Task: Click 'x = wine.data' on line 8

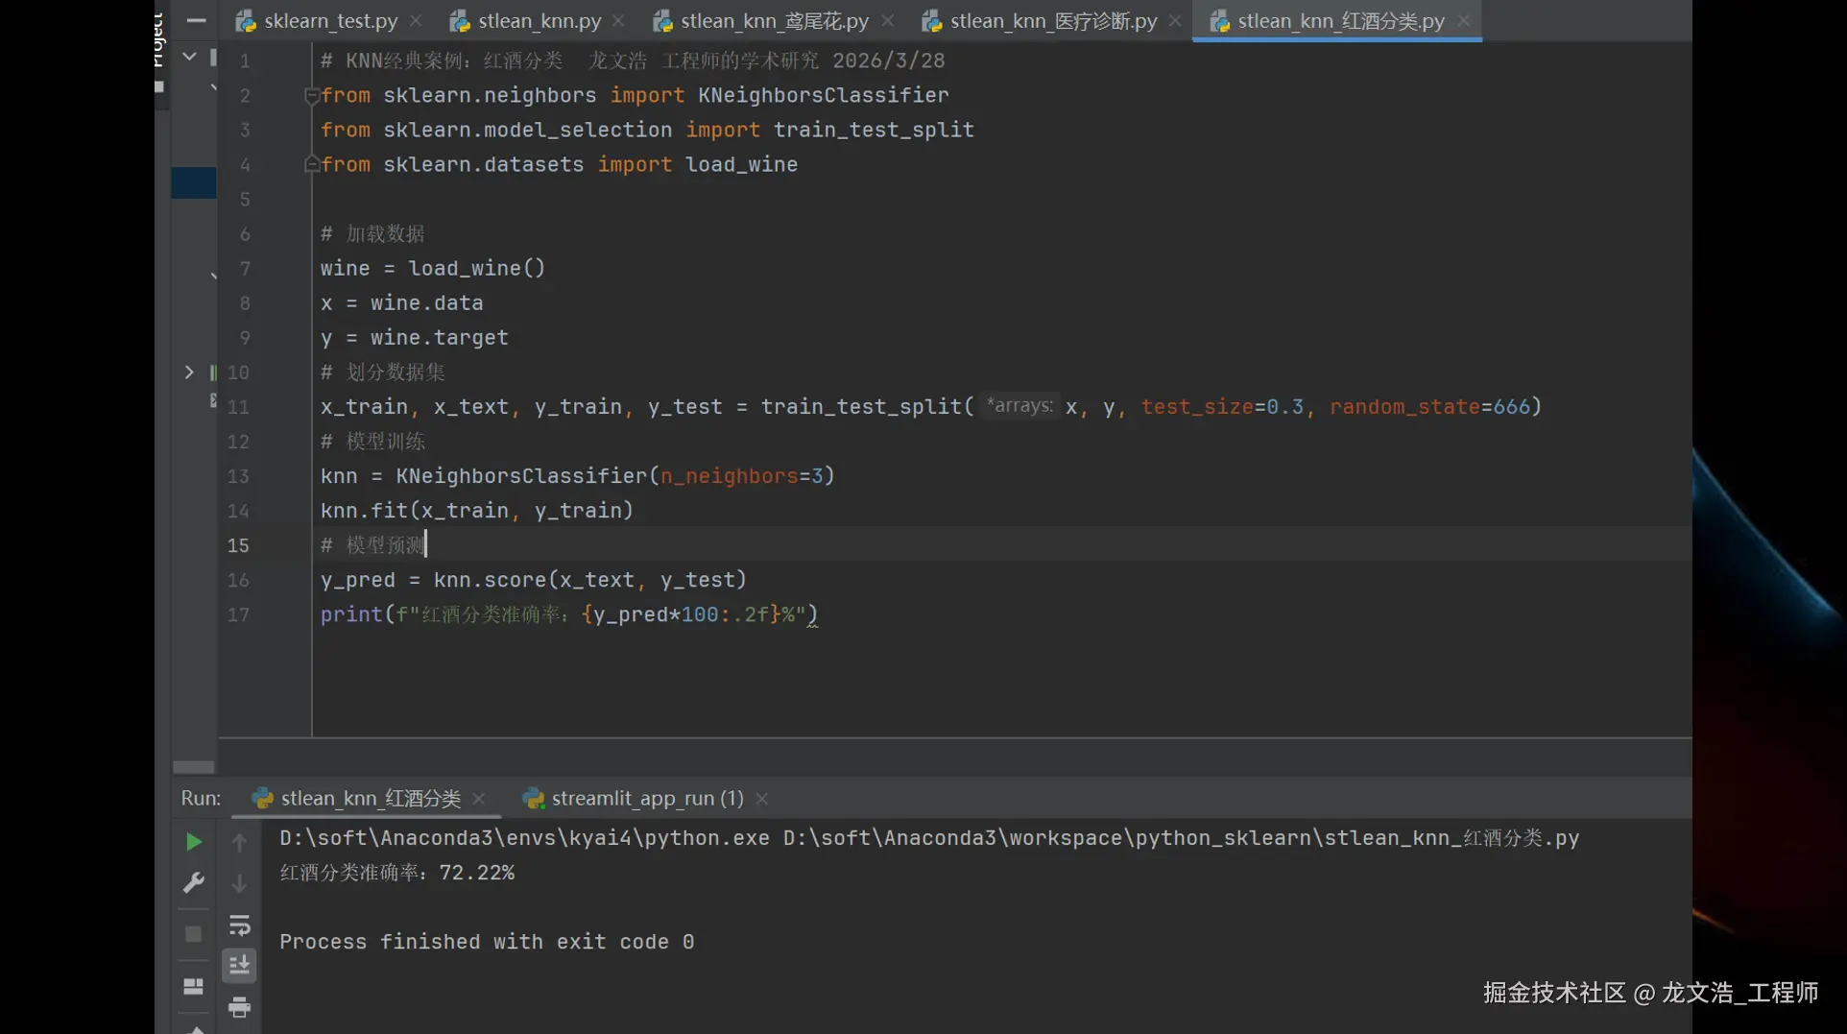Action: click(401, 302)
